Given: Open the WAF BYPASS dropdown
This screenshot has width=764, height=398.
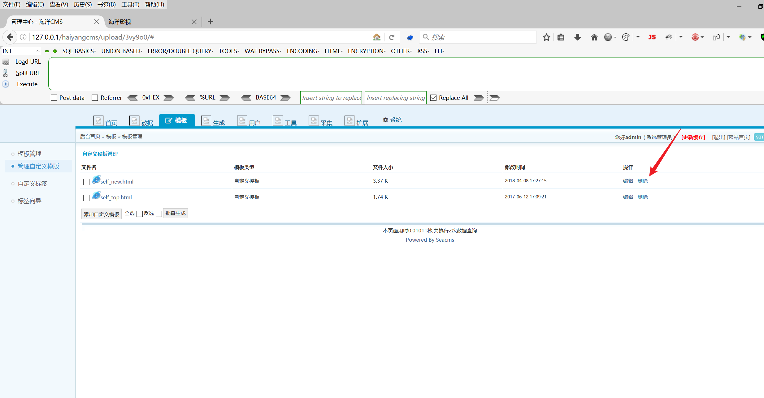Looking at the screenshot, I should (x=263, y=51).
